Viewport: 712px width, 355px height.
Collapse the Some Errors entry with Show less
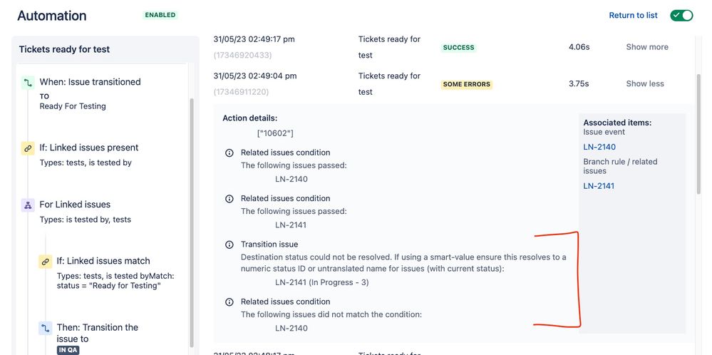click(645, 83)
